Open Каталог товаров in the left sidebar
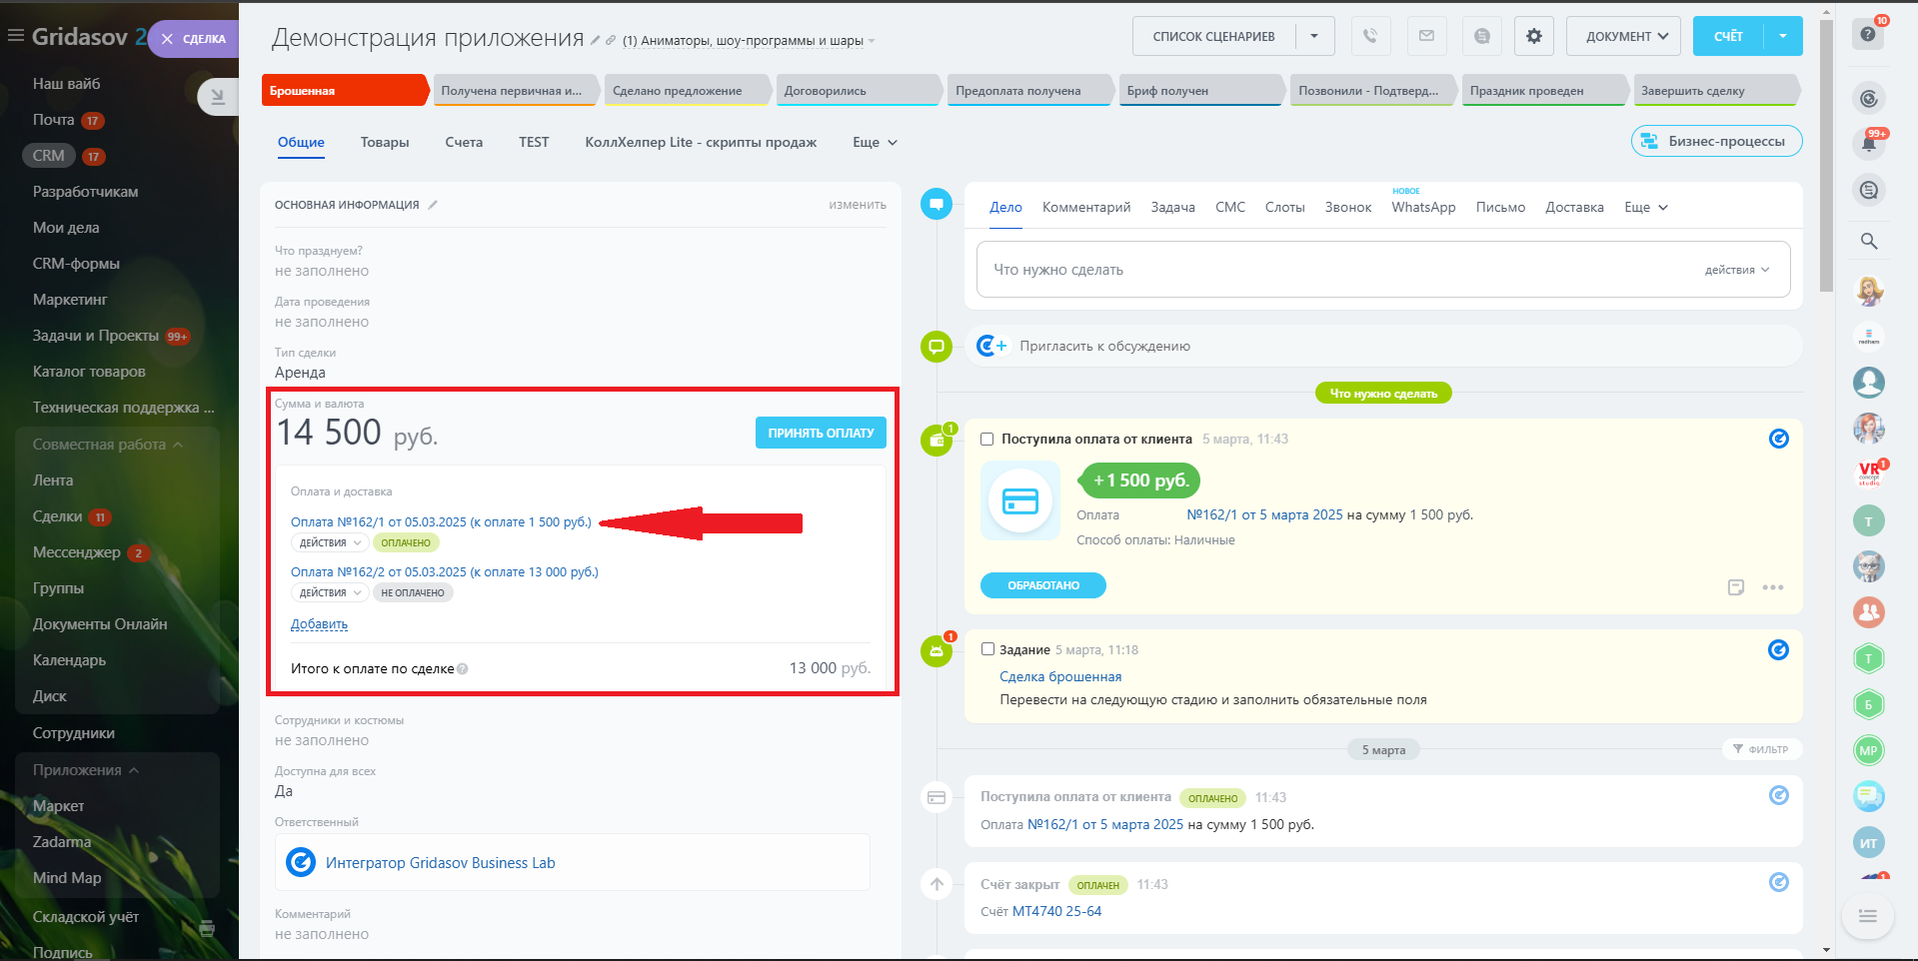Image resolution: width=1918 pixels, height=961 pixels. (x=89, y=372)
